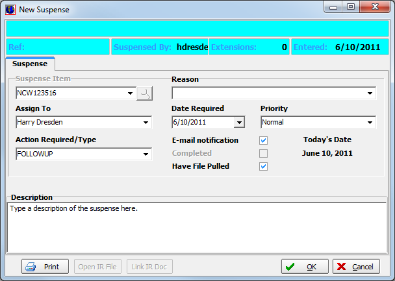The width and height of the screenshot is (395, 281).
Task: Minimize the New Suspense window
Action: point(335,8)
